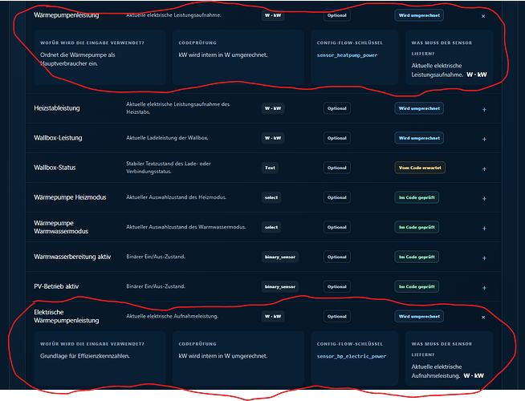
Task: Click Optional badge in PV-Betrieb aktiv row
Action: coord(337,286)
